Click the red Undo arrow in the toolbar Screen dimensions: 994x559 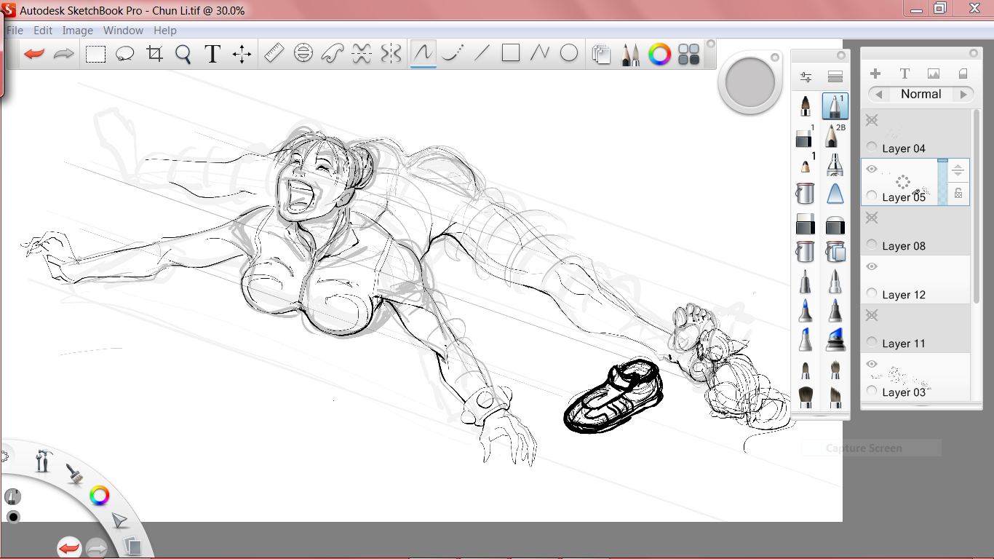point(34,54)
